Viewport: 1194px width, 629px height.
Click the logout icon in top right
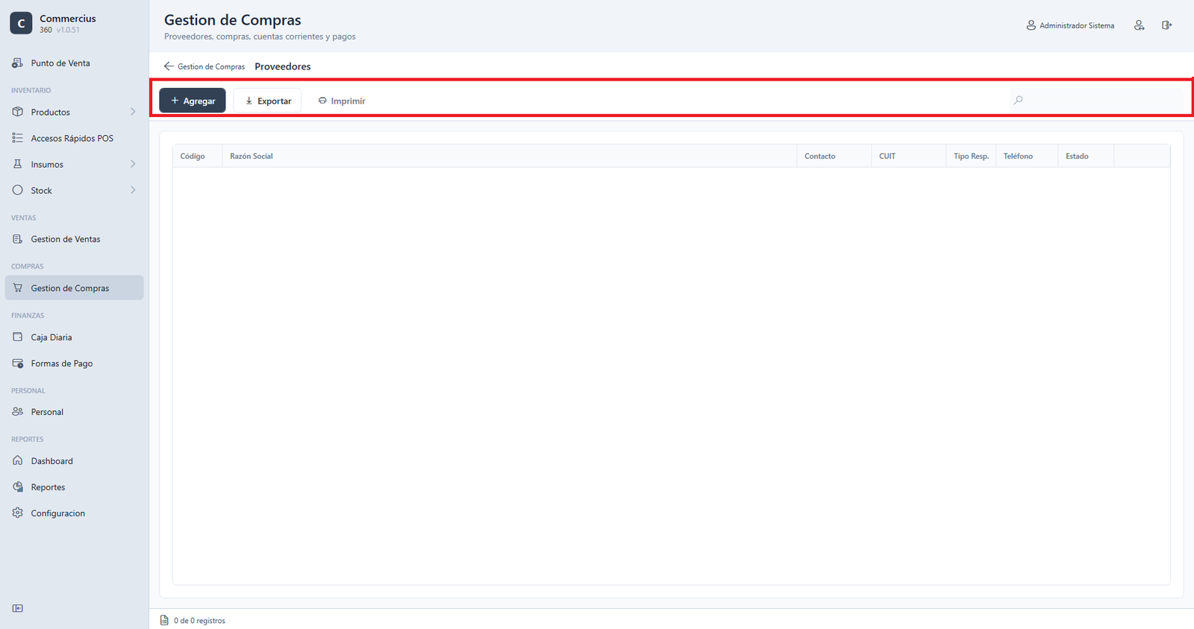click(x=1166, y=25)
